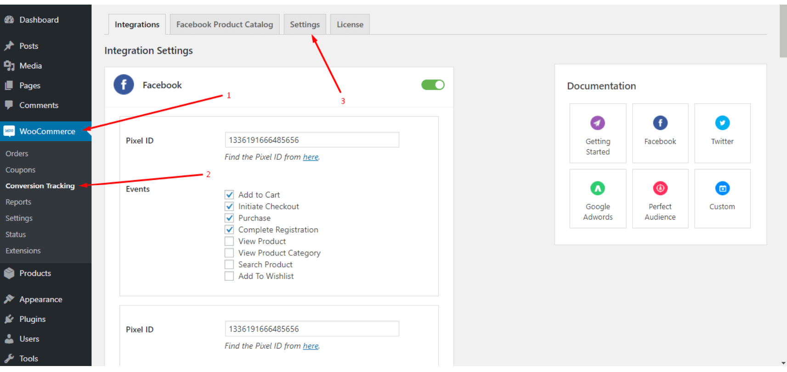Image resolution: width=787 pixels, height=372 pixels.
Task: Click the Posts pushpin icon
Action: click(x=9, y=46)
